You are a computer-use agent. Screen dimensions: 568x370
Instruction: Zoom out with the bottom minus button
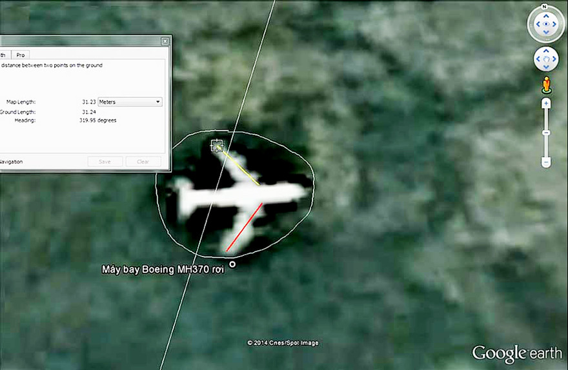click(546, 162)
